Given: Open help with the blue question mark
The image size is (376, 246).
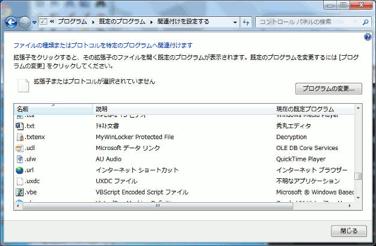Looking at the screenshot, I should [368, 37].
